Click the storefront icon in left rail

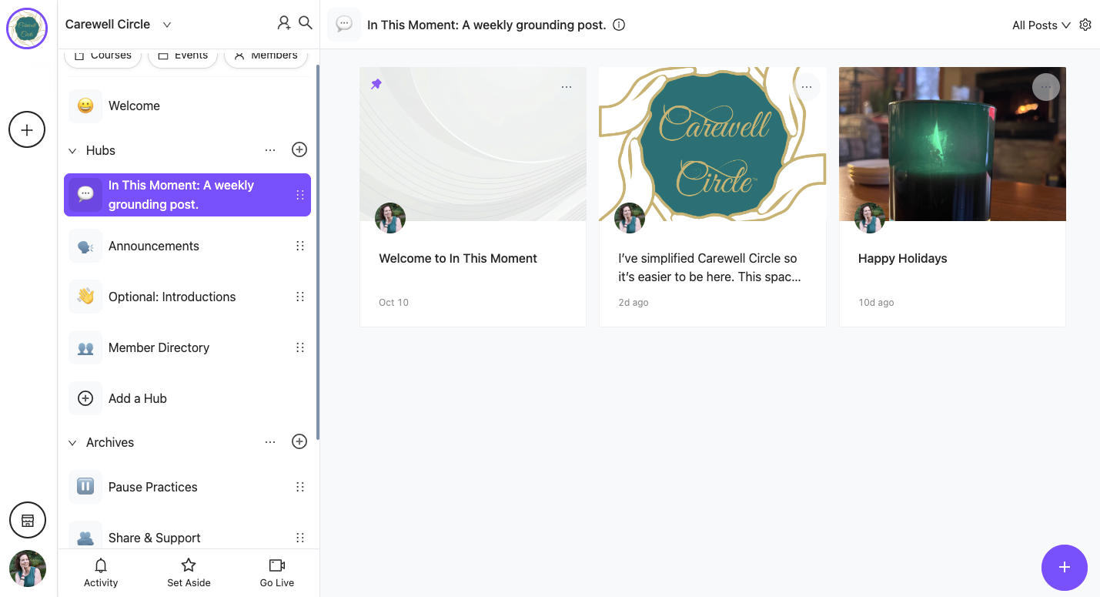pyautogui.click(x=28, y=521)
